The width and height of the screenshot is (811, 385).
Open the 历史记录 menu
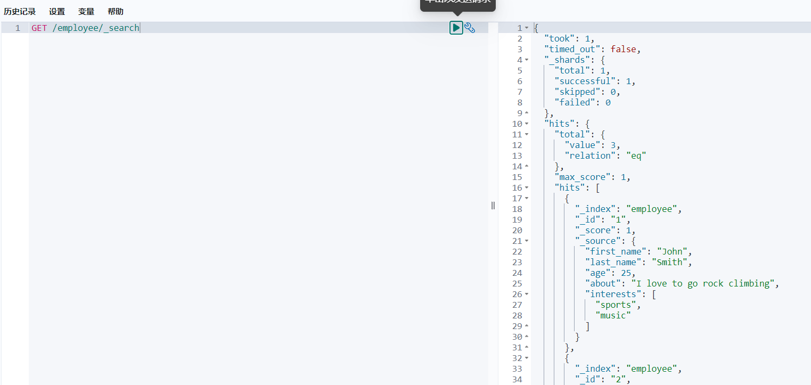[20, 12]
